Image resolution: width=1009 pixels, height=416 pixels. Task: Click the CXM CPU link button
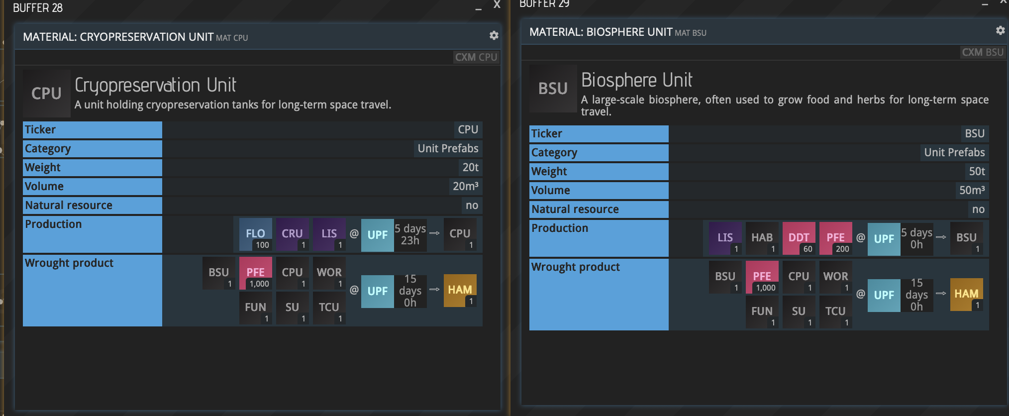476,57
